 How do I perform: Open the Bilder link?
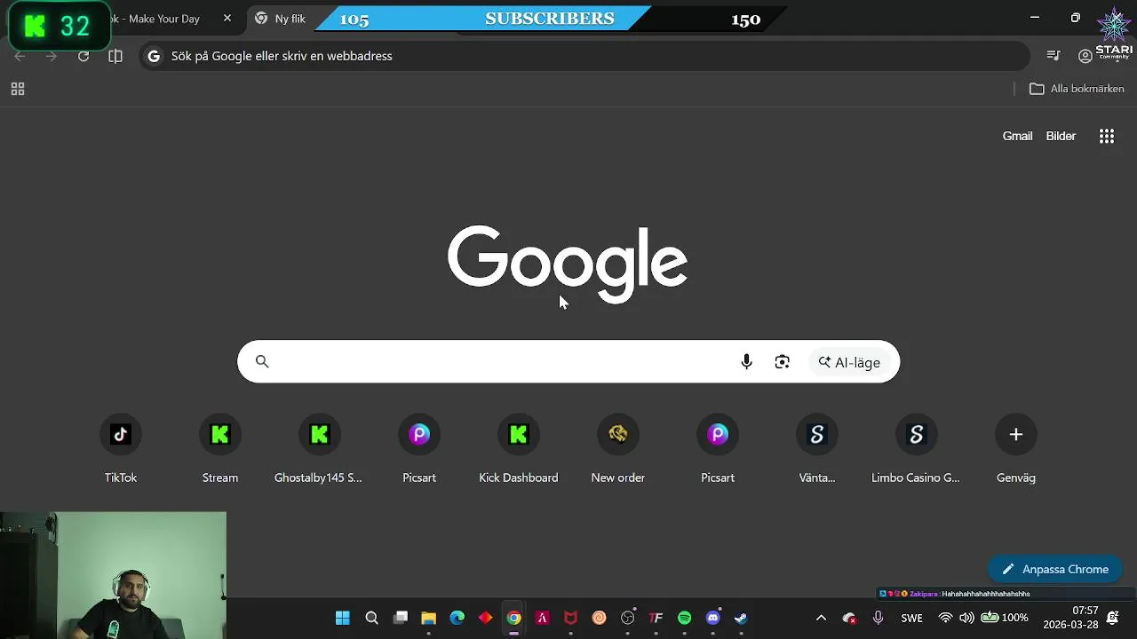(x=1061, y=136)
